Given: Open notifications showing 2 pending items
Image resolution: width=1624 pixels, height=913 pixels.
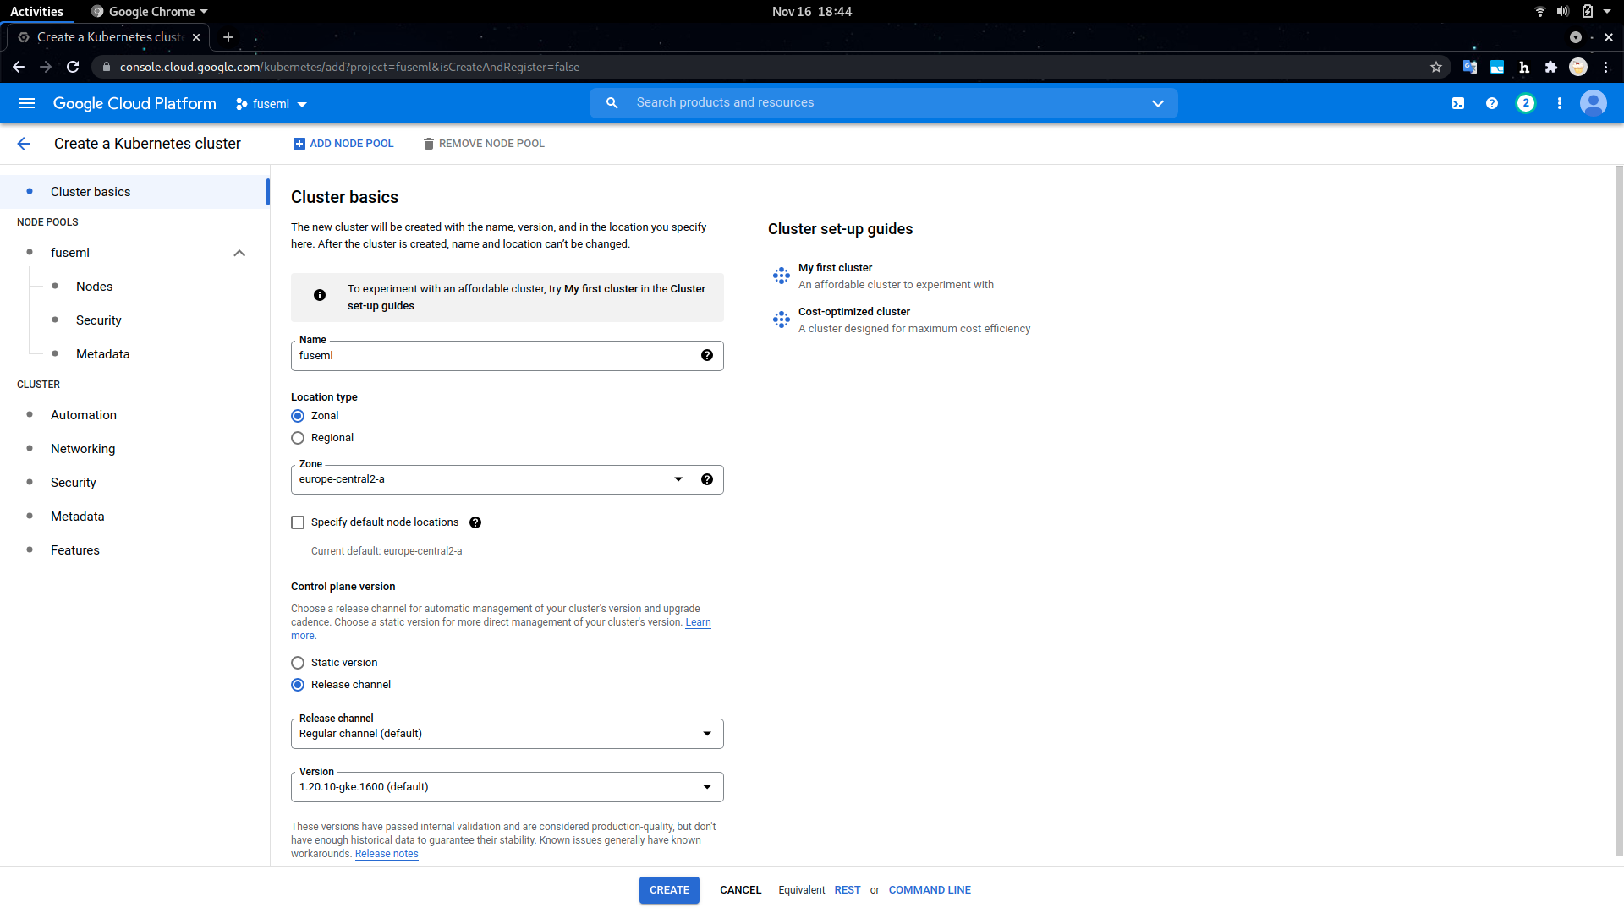Looking at the screenshot, I should pyautogui.click(x=1526, y=102).
